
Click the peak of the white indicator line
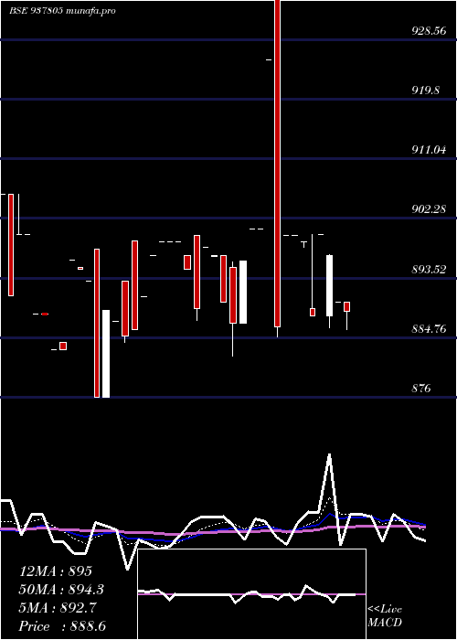329,453
